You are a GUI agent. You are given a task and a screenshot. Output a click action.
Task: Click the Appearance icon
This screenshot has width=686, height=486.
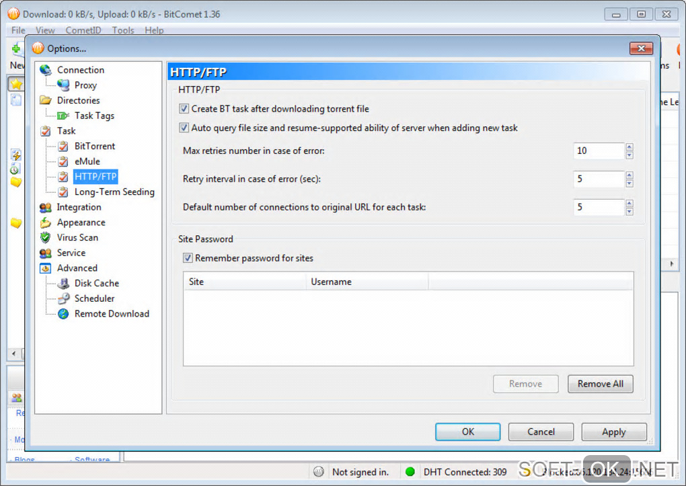click(x=46, y=222)
